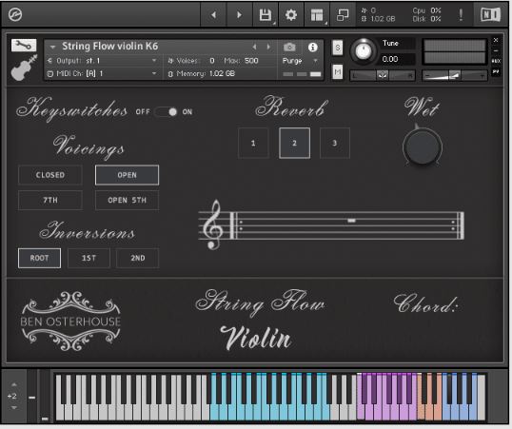The height and width of the screenshot is (429, 512).
Task: Close the instrument with the X icon
Action: (x=496, y=40)
